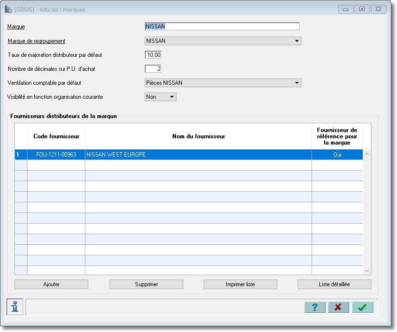The height and width of the screenshot is (332, 397).
Task: Open the Marque de regroupement dropdown
Action: coord(223,41)
